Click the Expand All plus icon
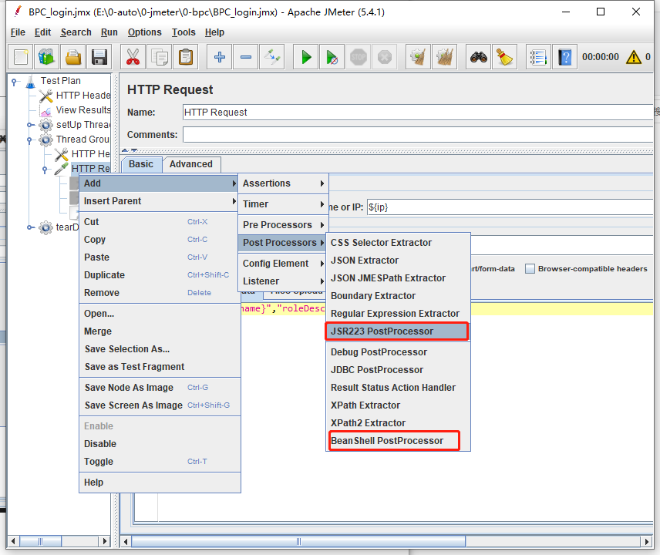Viewport: 660px width, 555px height. point(219,57)
